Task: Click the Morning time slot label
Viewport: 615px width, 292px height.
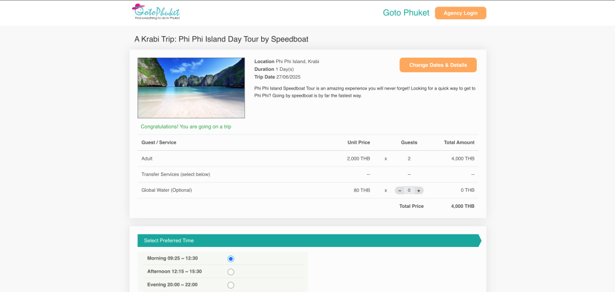Action: [x=172, y=258]
